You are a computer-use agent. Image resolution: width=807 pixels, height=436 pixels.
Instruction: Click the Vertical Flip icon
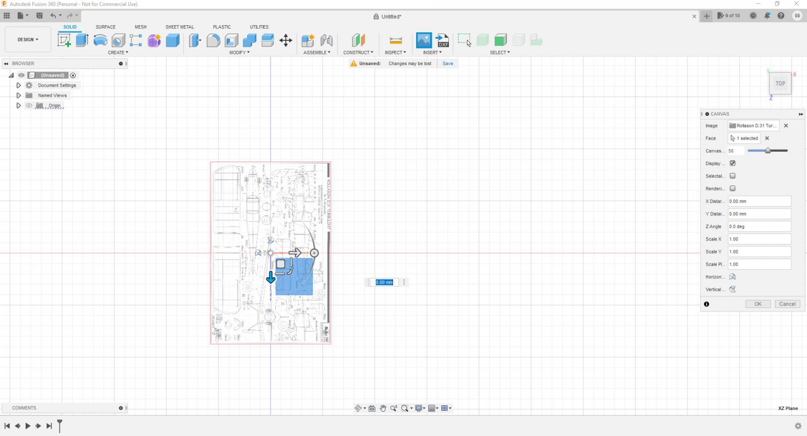pyautogui.click(x=732, y=289)
